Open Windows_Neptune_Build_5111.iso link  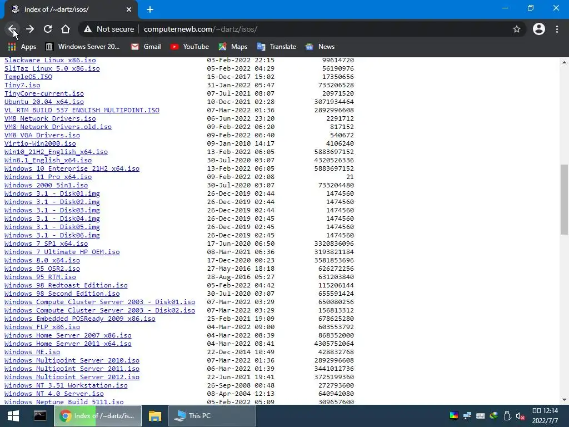[64, 401]
